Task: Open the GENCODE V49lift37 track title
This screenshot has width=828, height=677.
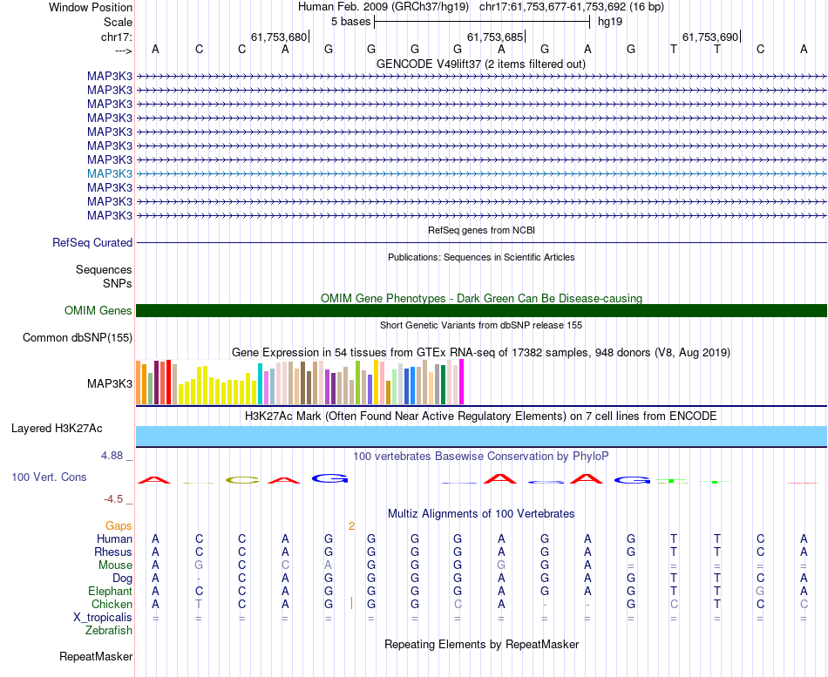Action: [x=480, y=64]
